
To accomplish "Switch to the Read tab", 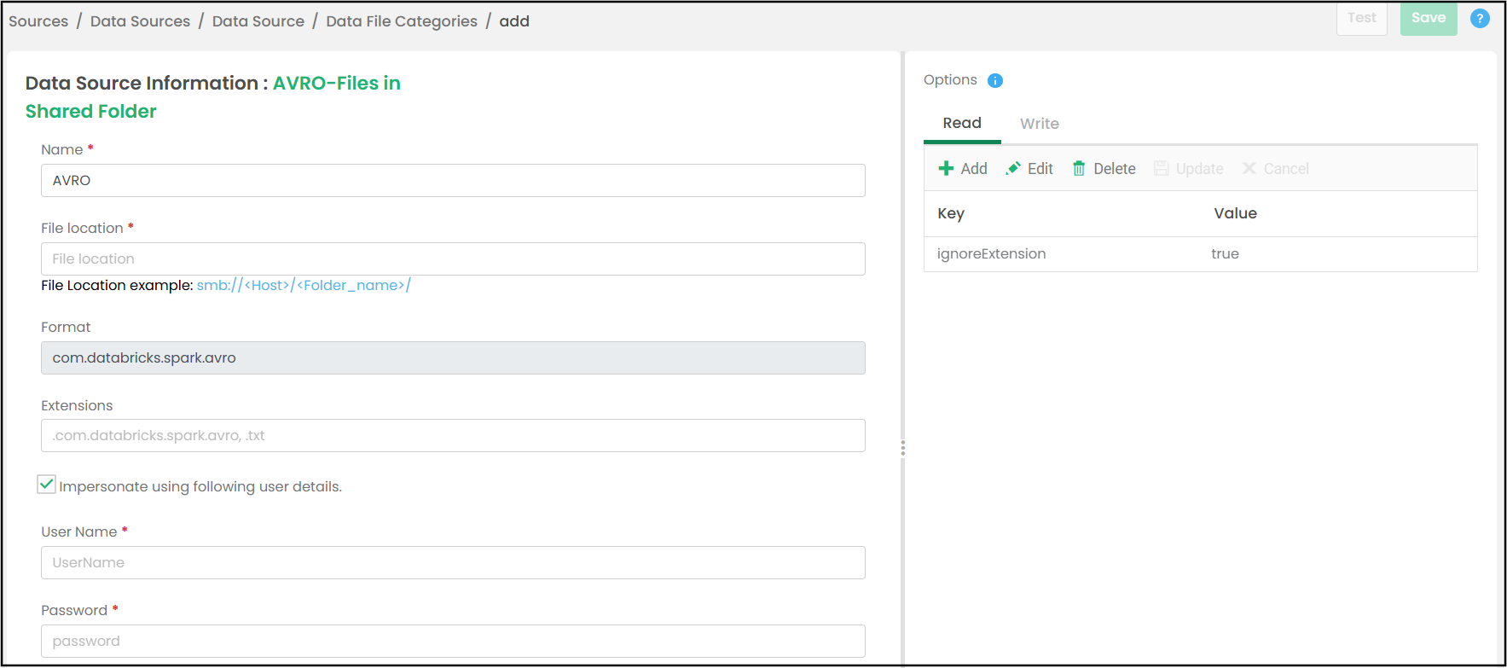I will (x=962, y=124).
